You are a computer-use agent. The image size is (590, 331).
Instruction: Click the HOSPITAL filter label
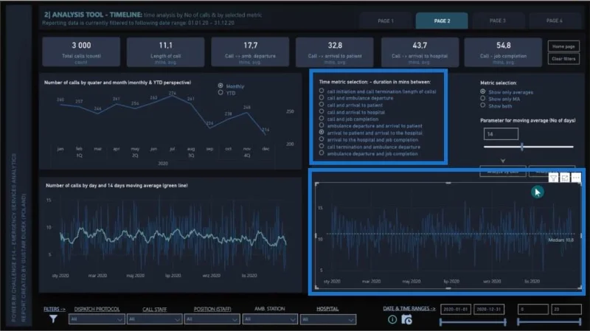coord(327,308)
